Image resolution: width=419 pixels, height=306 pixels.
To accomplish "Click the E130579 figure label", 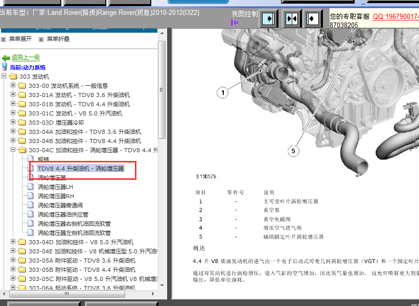I will click(206, 176).
